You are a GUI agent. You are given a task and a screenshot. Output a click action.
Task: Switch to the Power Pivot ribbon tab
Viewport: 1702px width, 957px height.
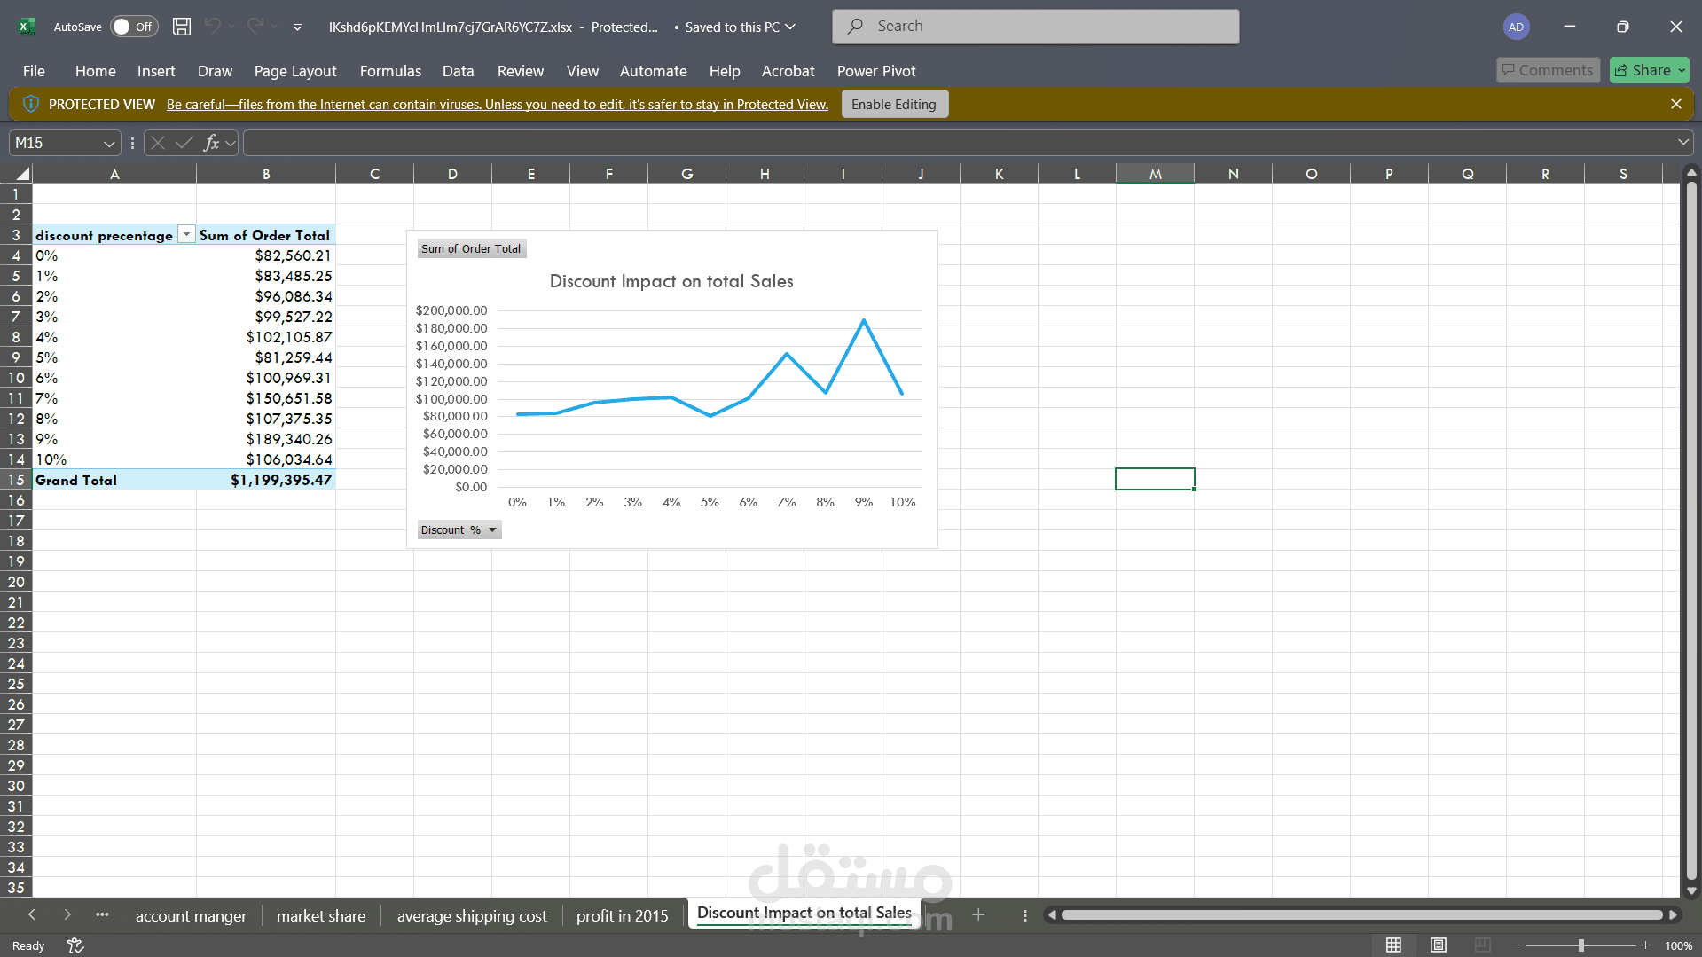click(x=875, y=71)
